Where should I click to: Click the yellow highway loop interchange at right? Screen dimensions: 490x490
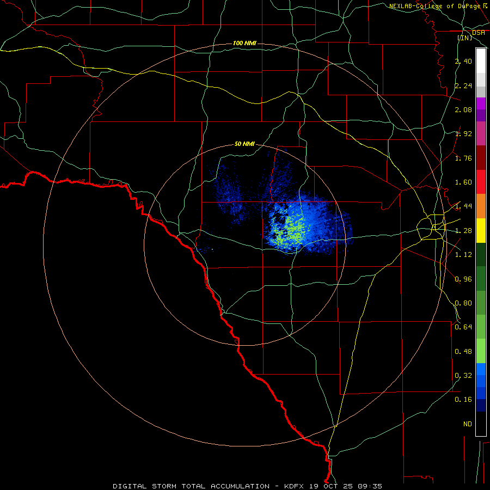click(x=432, y=227)
